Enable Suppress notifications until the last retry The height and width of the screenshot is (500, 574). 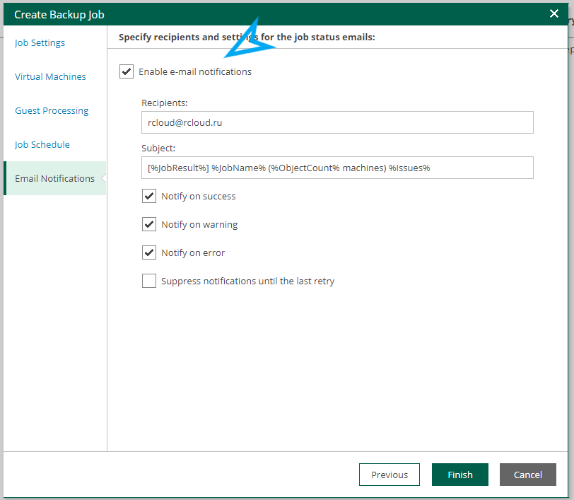tap(149, 281)
